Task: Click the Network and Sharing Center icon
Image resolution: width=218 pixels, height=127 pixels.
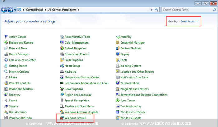Action: 62,77
